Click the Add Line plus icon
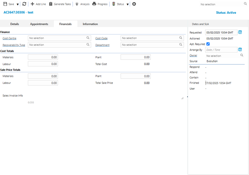 tap(32, 4)
